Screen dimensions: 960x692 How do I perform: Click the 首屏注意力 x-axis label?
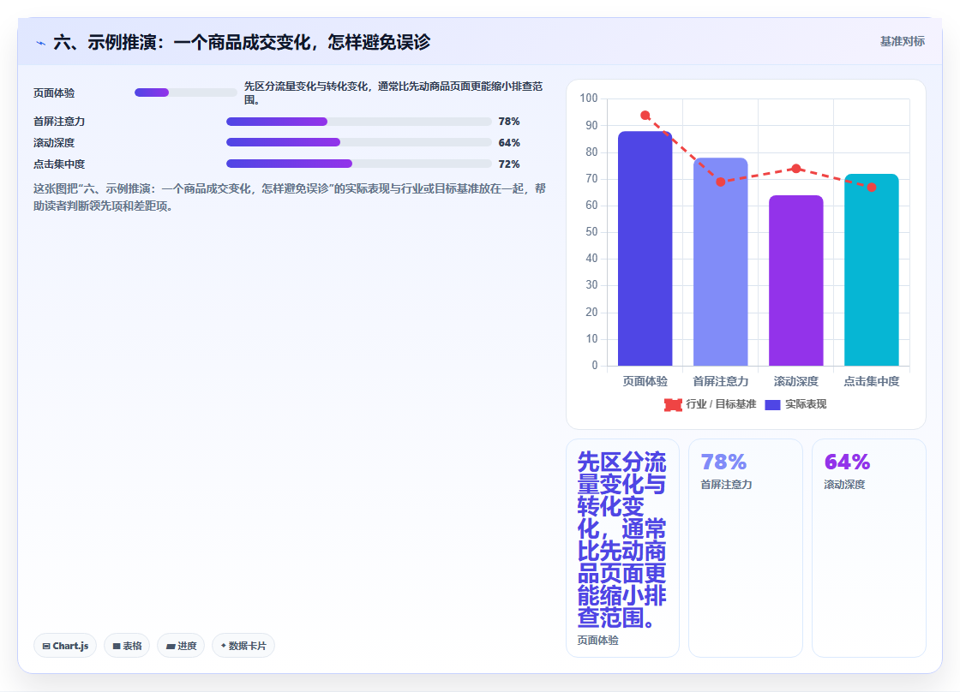click(x=721, y=381)
